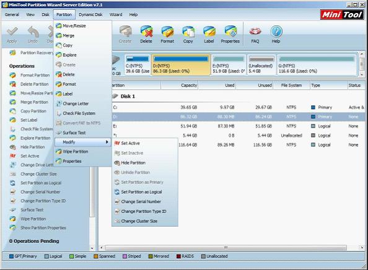Select the G:(NTFS) block in disk map
368x270 pixels.
click(317, 65)
